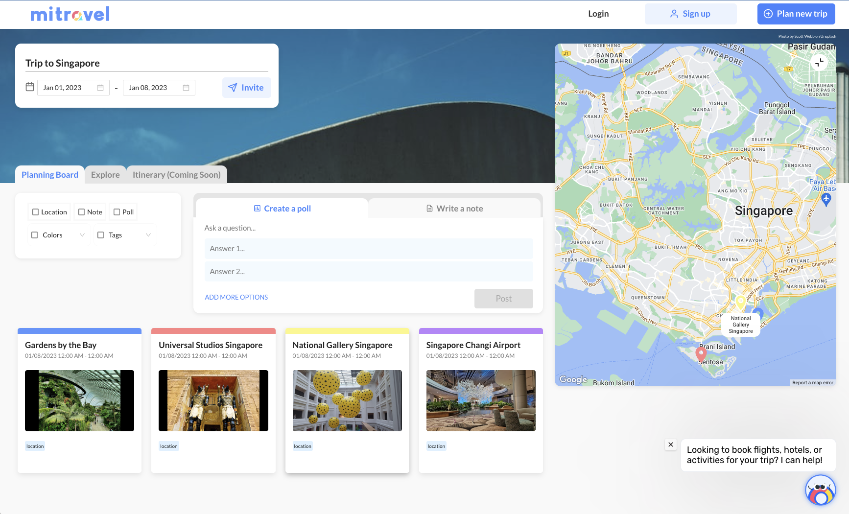
Task: Enable the Note filter checkbox
Action: 82,212
